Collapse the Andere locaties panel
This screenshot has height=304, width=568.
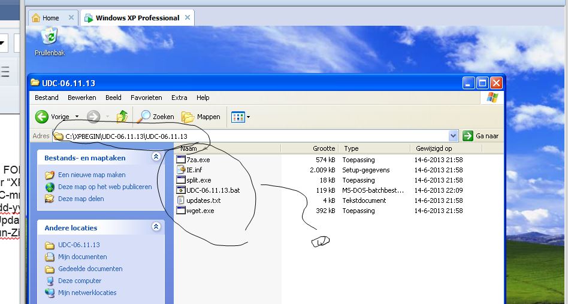tap(156, 227)
